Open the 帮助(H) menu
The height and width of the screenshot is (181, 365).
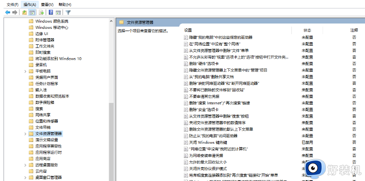click(65, 4)
